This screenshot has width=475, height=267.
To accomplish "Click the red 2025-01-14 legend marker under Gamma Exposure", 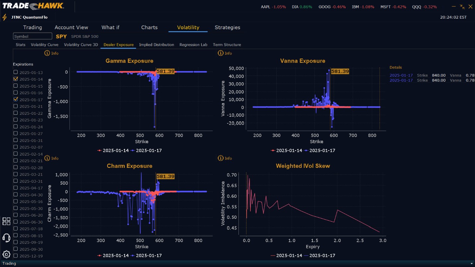I will (99, 151).
